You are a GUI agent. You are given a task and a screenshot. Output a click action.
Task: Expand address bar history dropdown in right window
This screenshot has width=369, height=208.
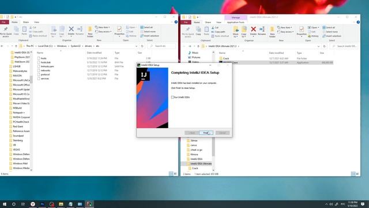click(x=318, y=46)
